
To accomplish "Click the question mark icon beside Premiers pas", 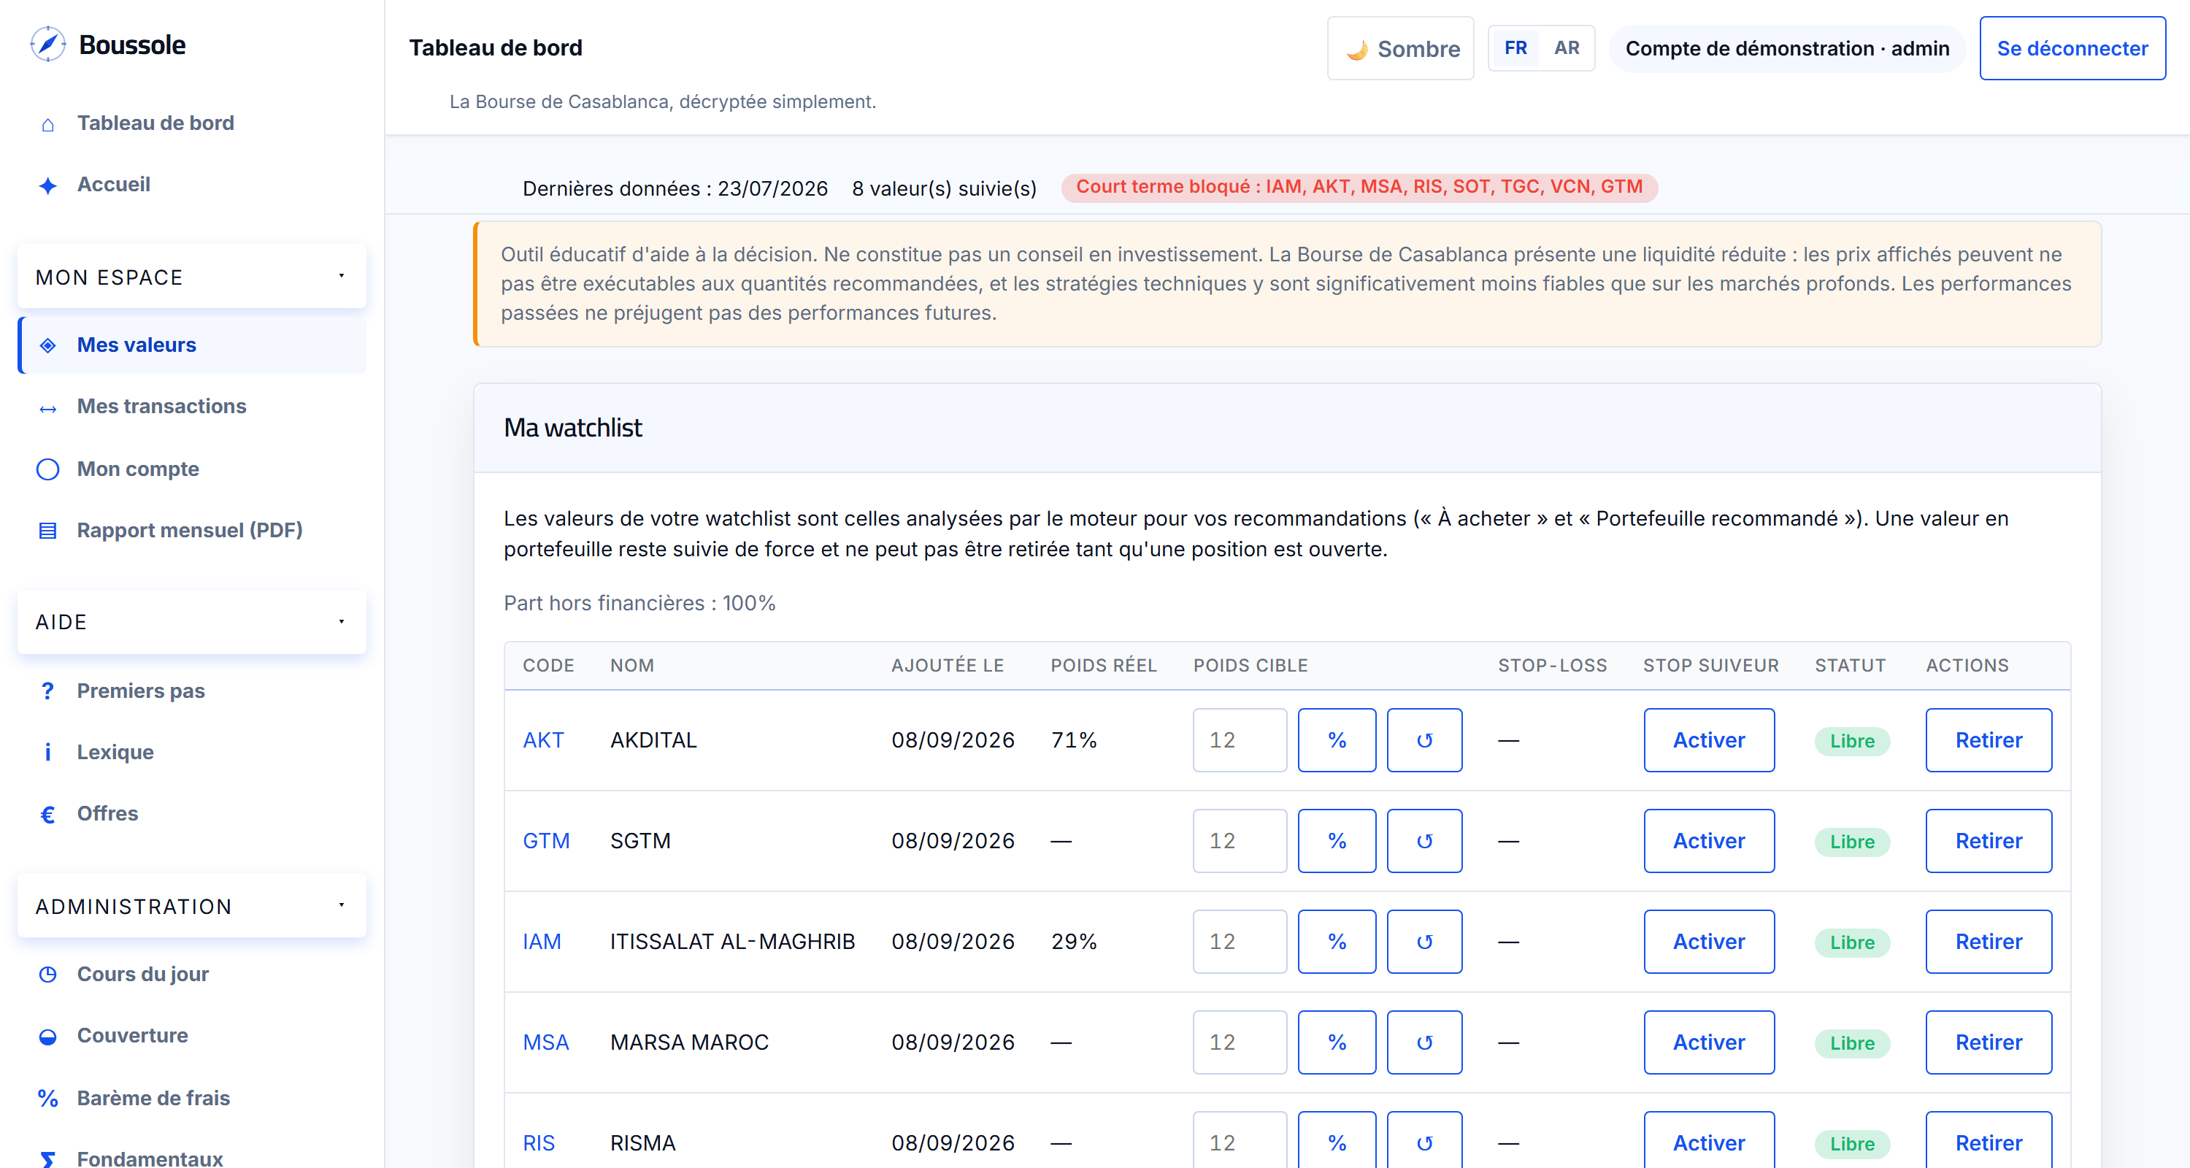I will click(47, 691).
